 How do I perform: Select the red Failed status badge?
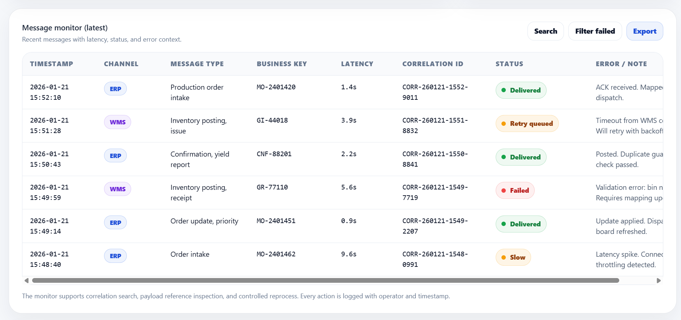[x=515, y=191]
